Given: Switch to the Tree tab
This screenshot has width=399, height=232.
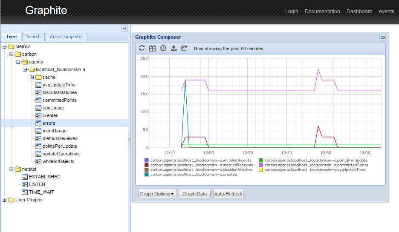Looking at the screenshot, I should 12,37.
